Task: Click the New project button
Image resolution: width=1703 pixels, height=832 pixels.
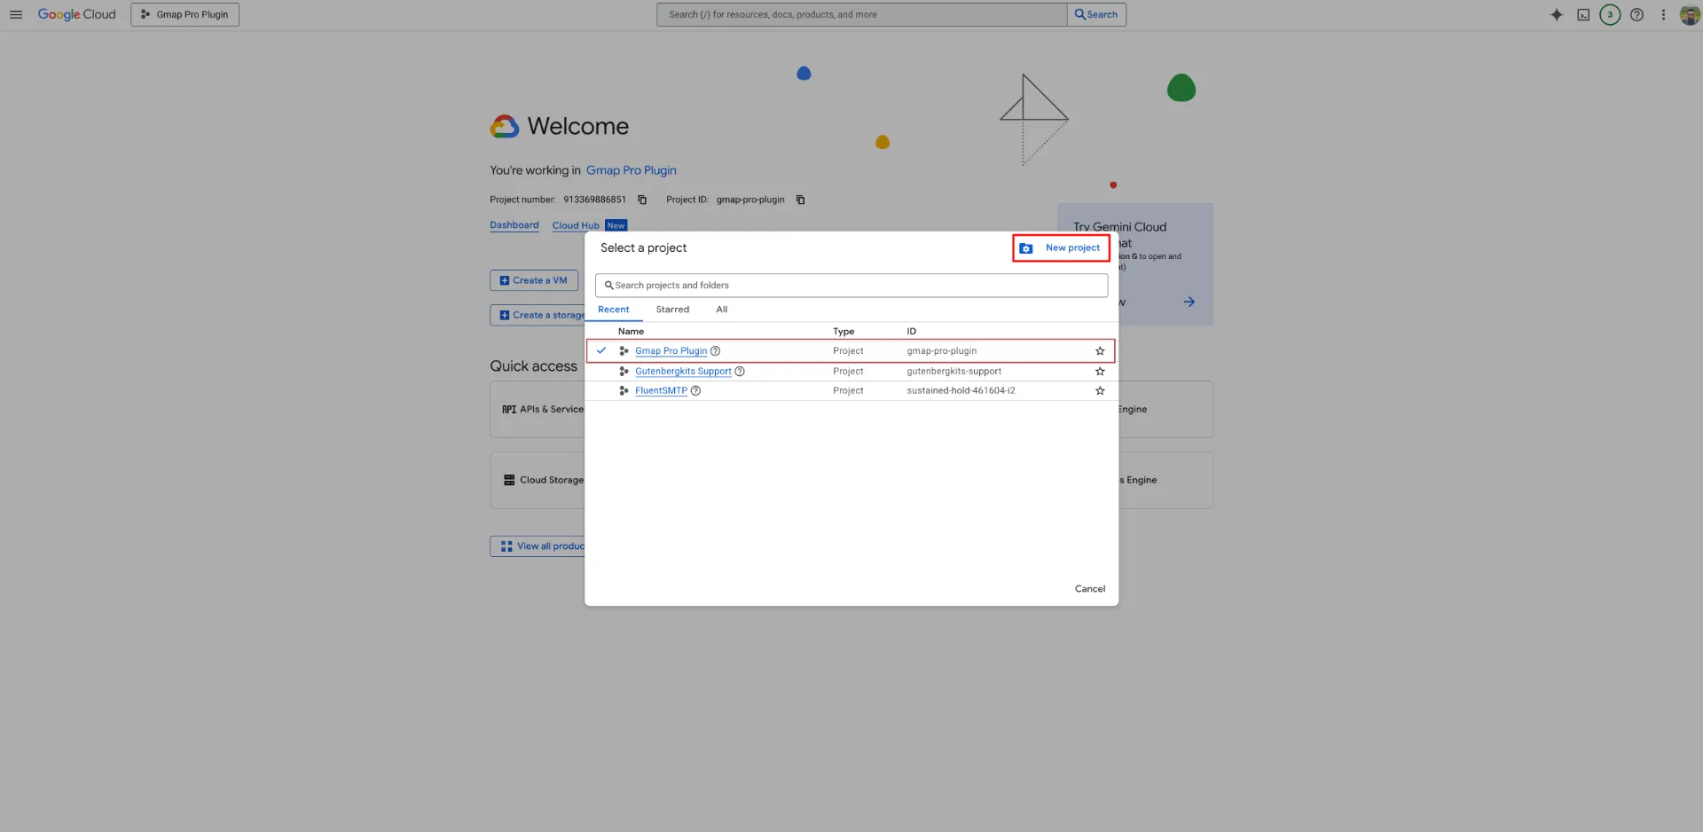Action: click(x=1061, y=248)
